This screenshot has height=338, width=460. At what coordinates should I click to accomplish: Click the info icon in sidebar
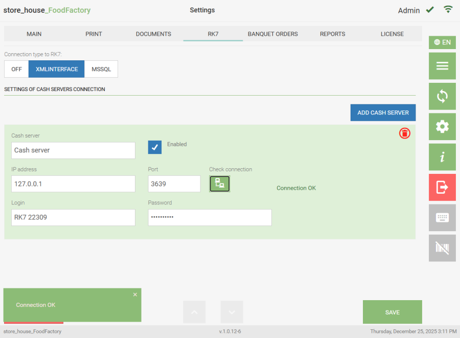(x=442, y=157)
